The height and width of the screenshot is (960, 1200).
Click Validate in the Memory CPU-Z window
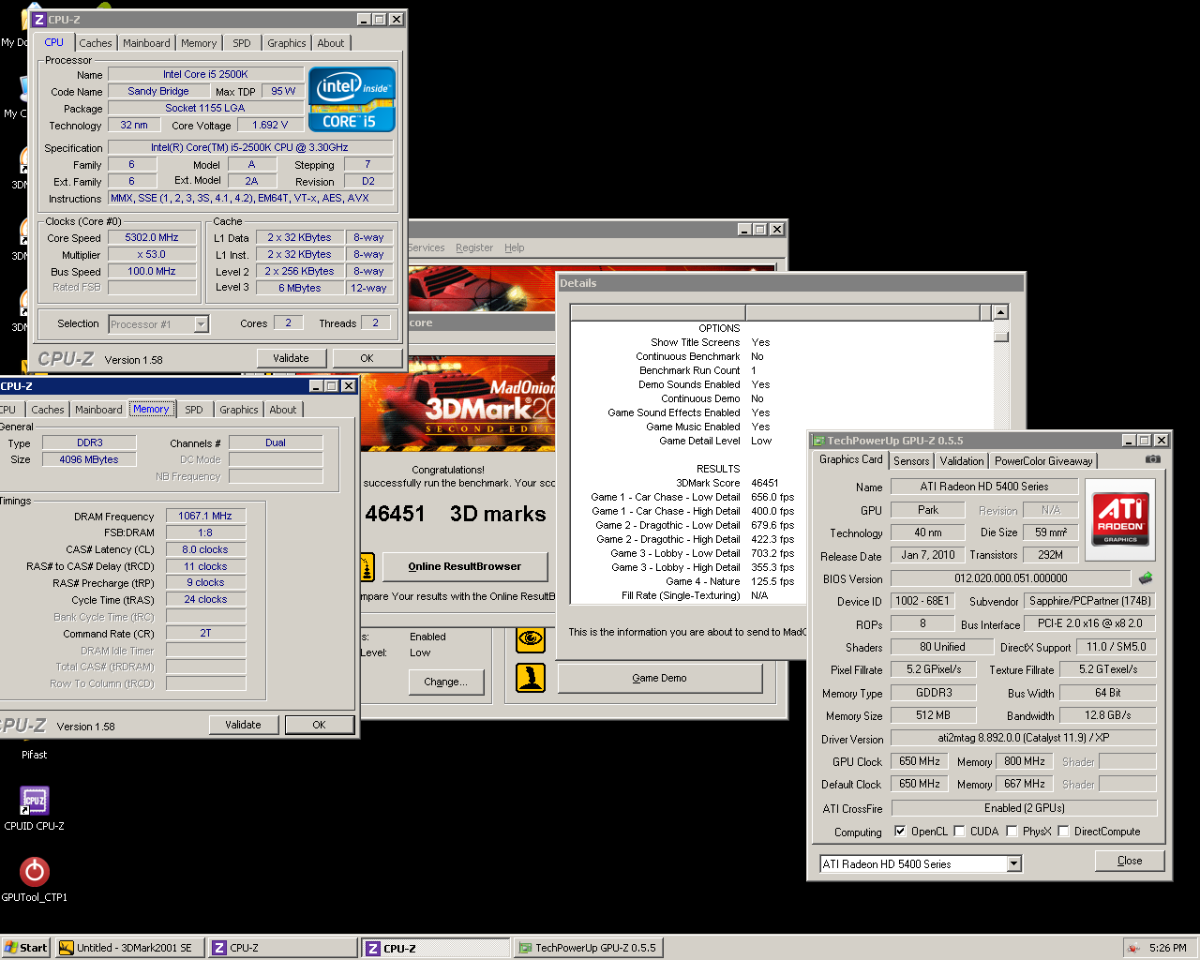pyautogui.click(x=243, y=725)
